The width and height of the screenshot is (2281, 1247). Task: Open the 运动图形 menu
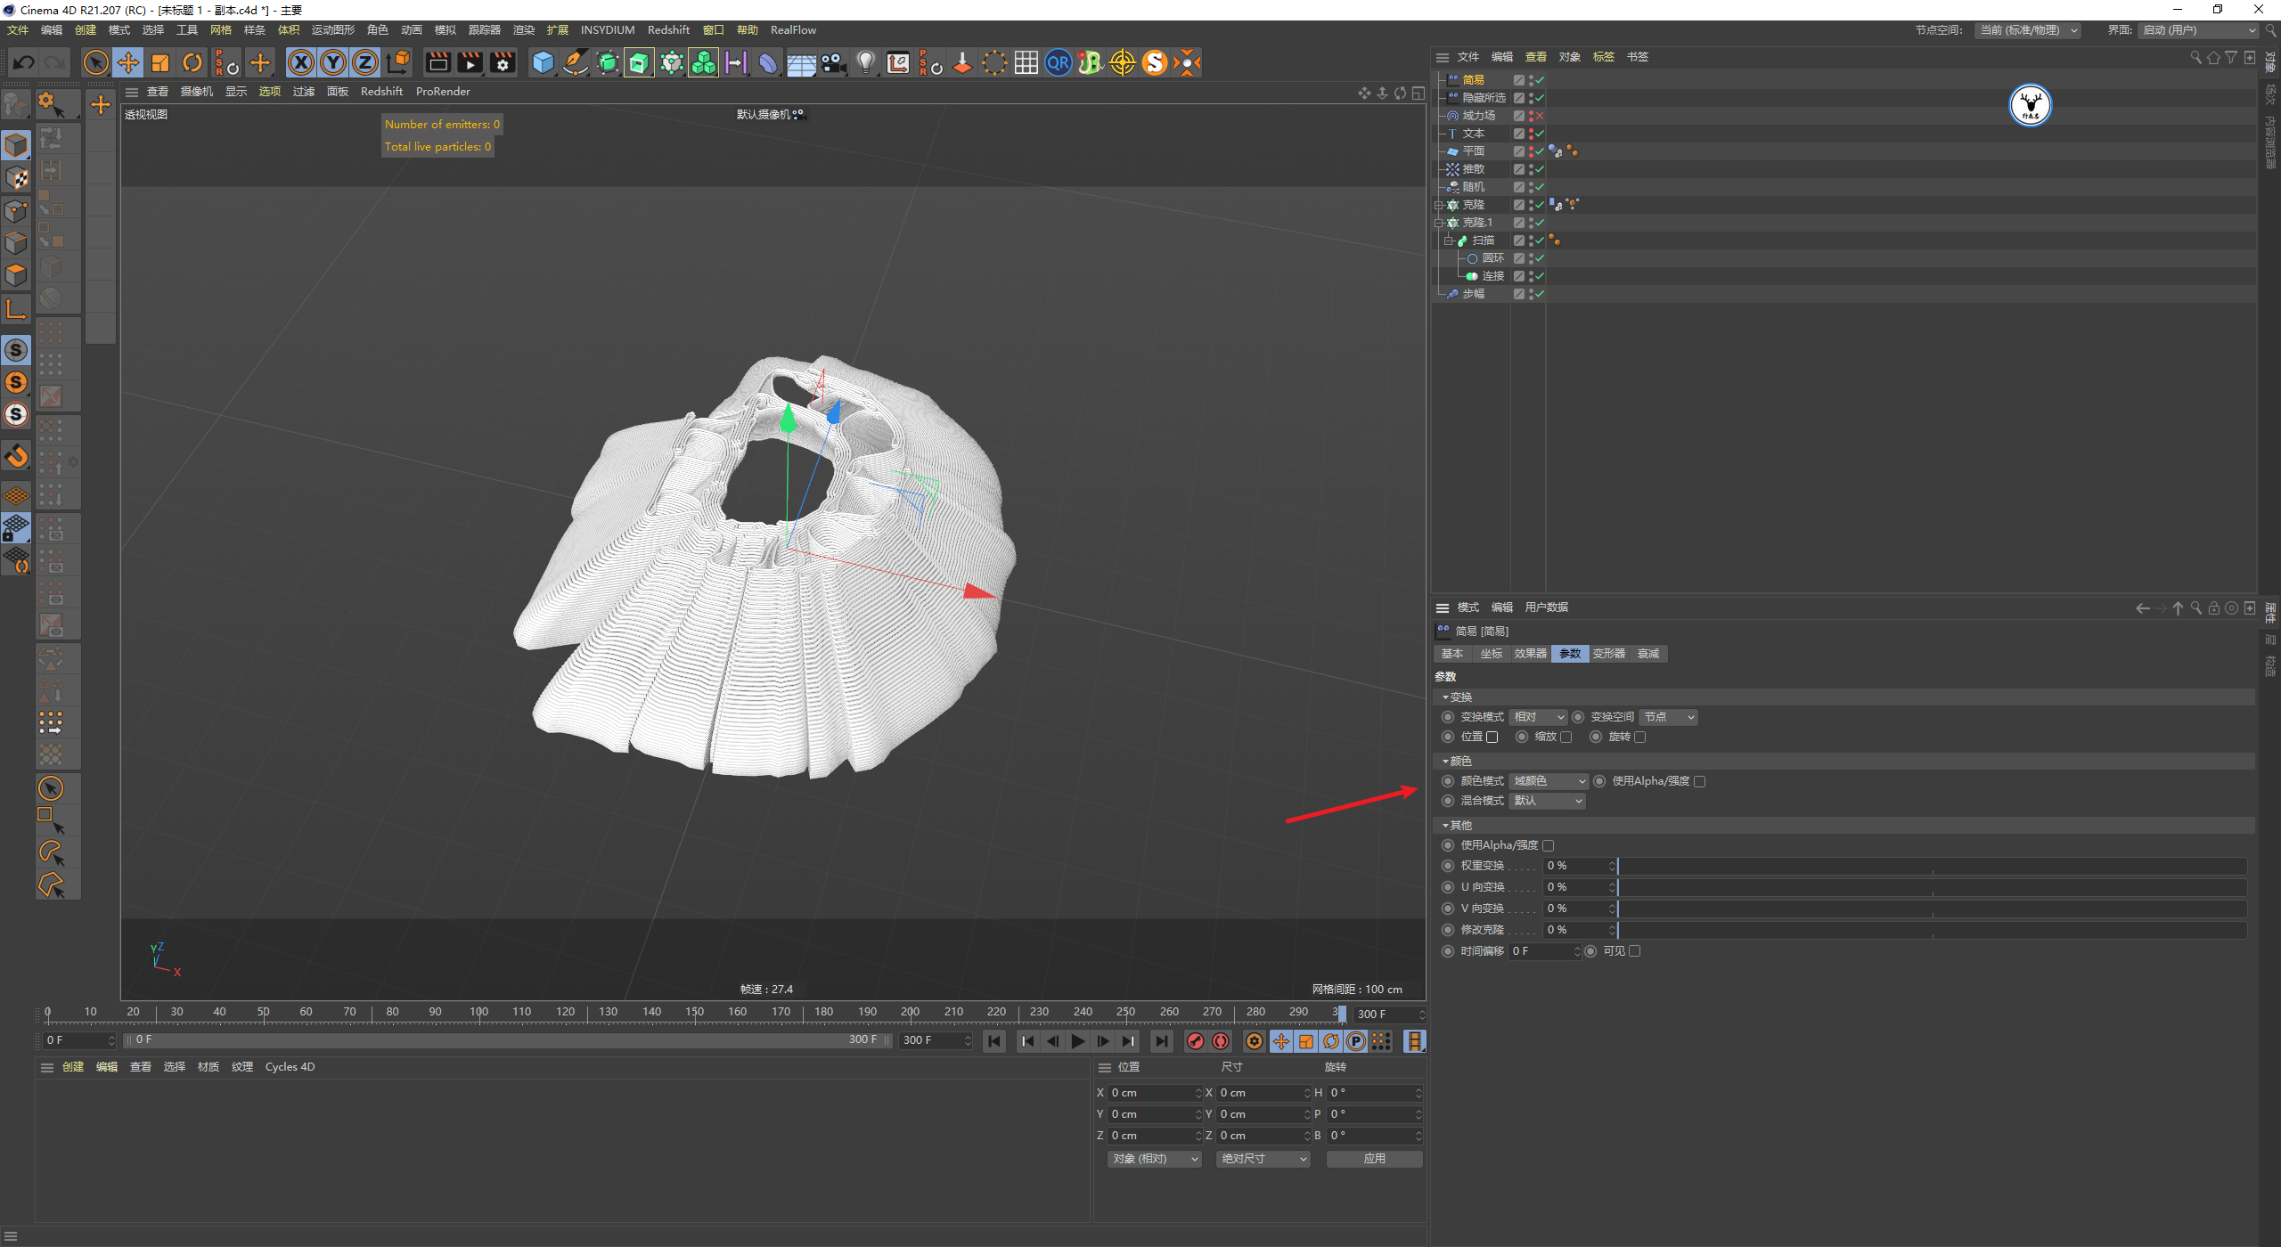click(x=332, y=30)
